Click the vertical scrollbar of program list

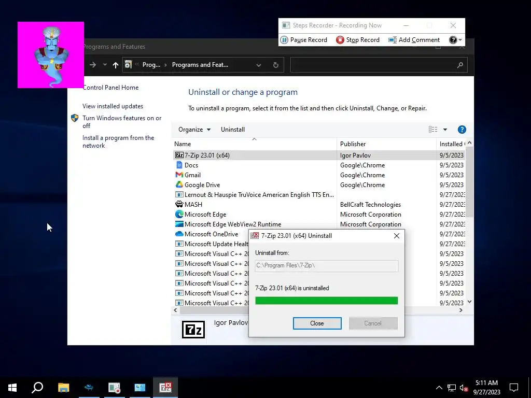tap(469, 182)
